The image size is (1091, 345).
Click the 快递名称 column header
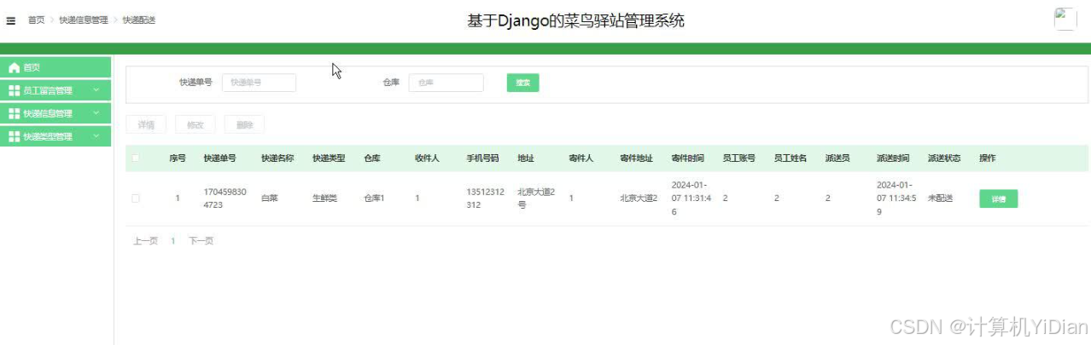[278, 158]
